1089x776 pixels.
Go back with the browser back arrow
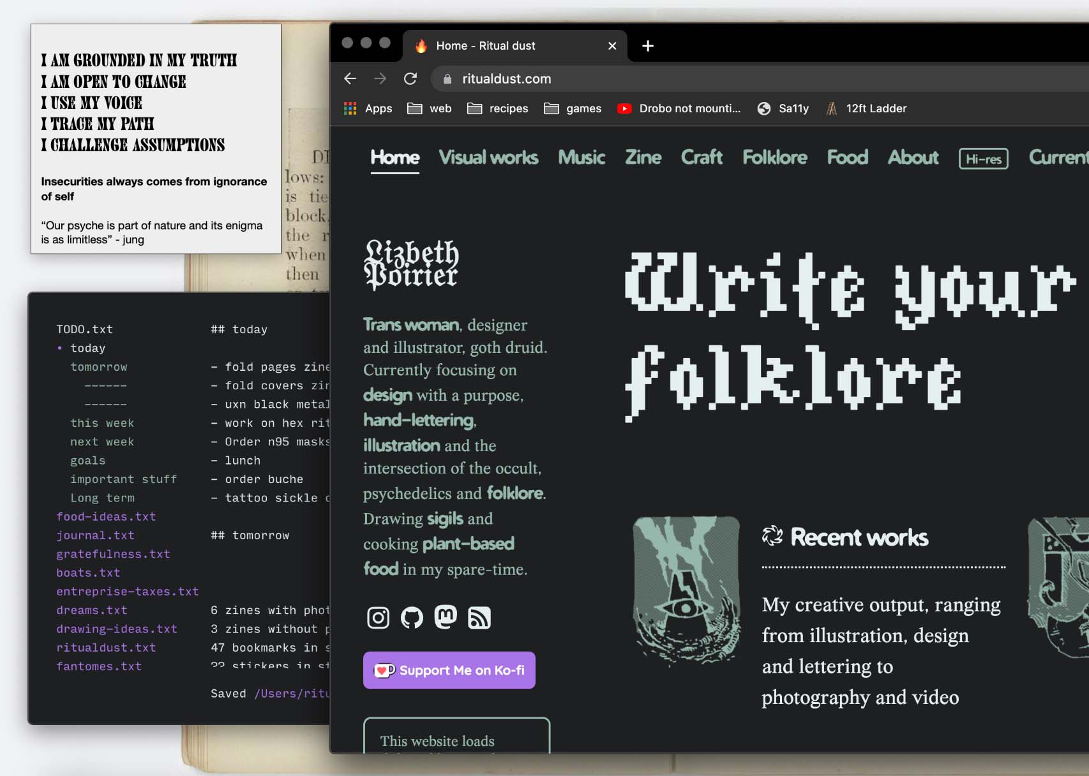350,78
